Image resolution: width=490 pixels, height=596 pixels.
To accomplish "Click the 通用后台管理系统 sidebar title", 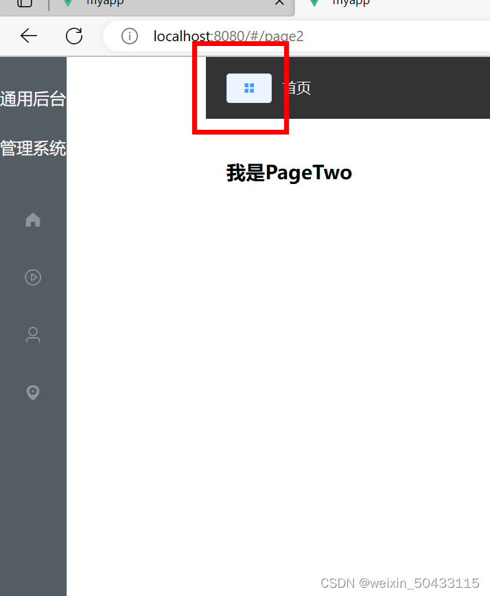I will pyautogui.click(x=33, y=124).
